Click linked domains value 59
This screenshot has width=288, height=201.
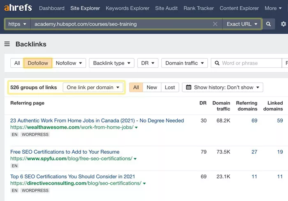(x=280, y=120)
